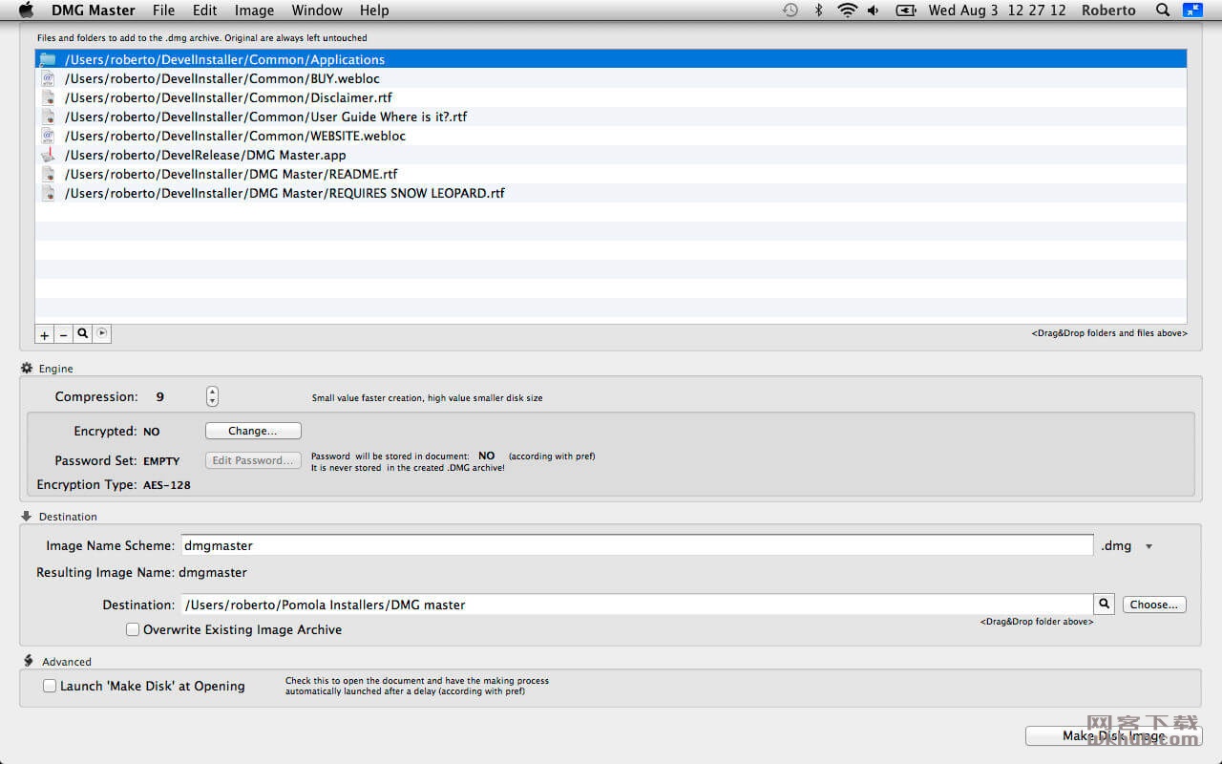Click the README.rtf file icon

click(48, 174)
